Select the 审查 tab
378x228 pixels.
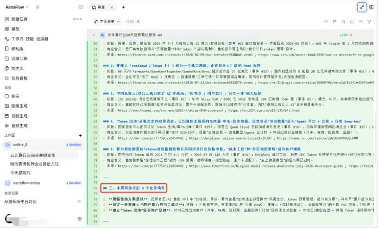pos(99,7)
